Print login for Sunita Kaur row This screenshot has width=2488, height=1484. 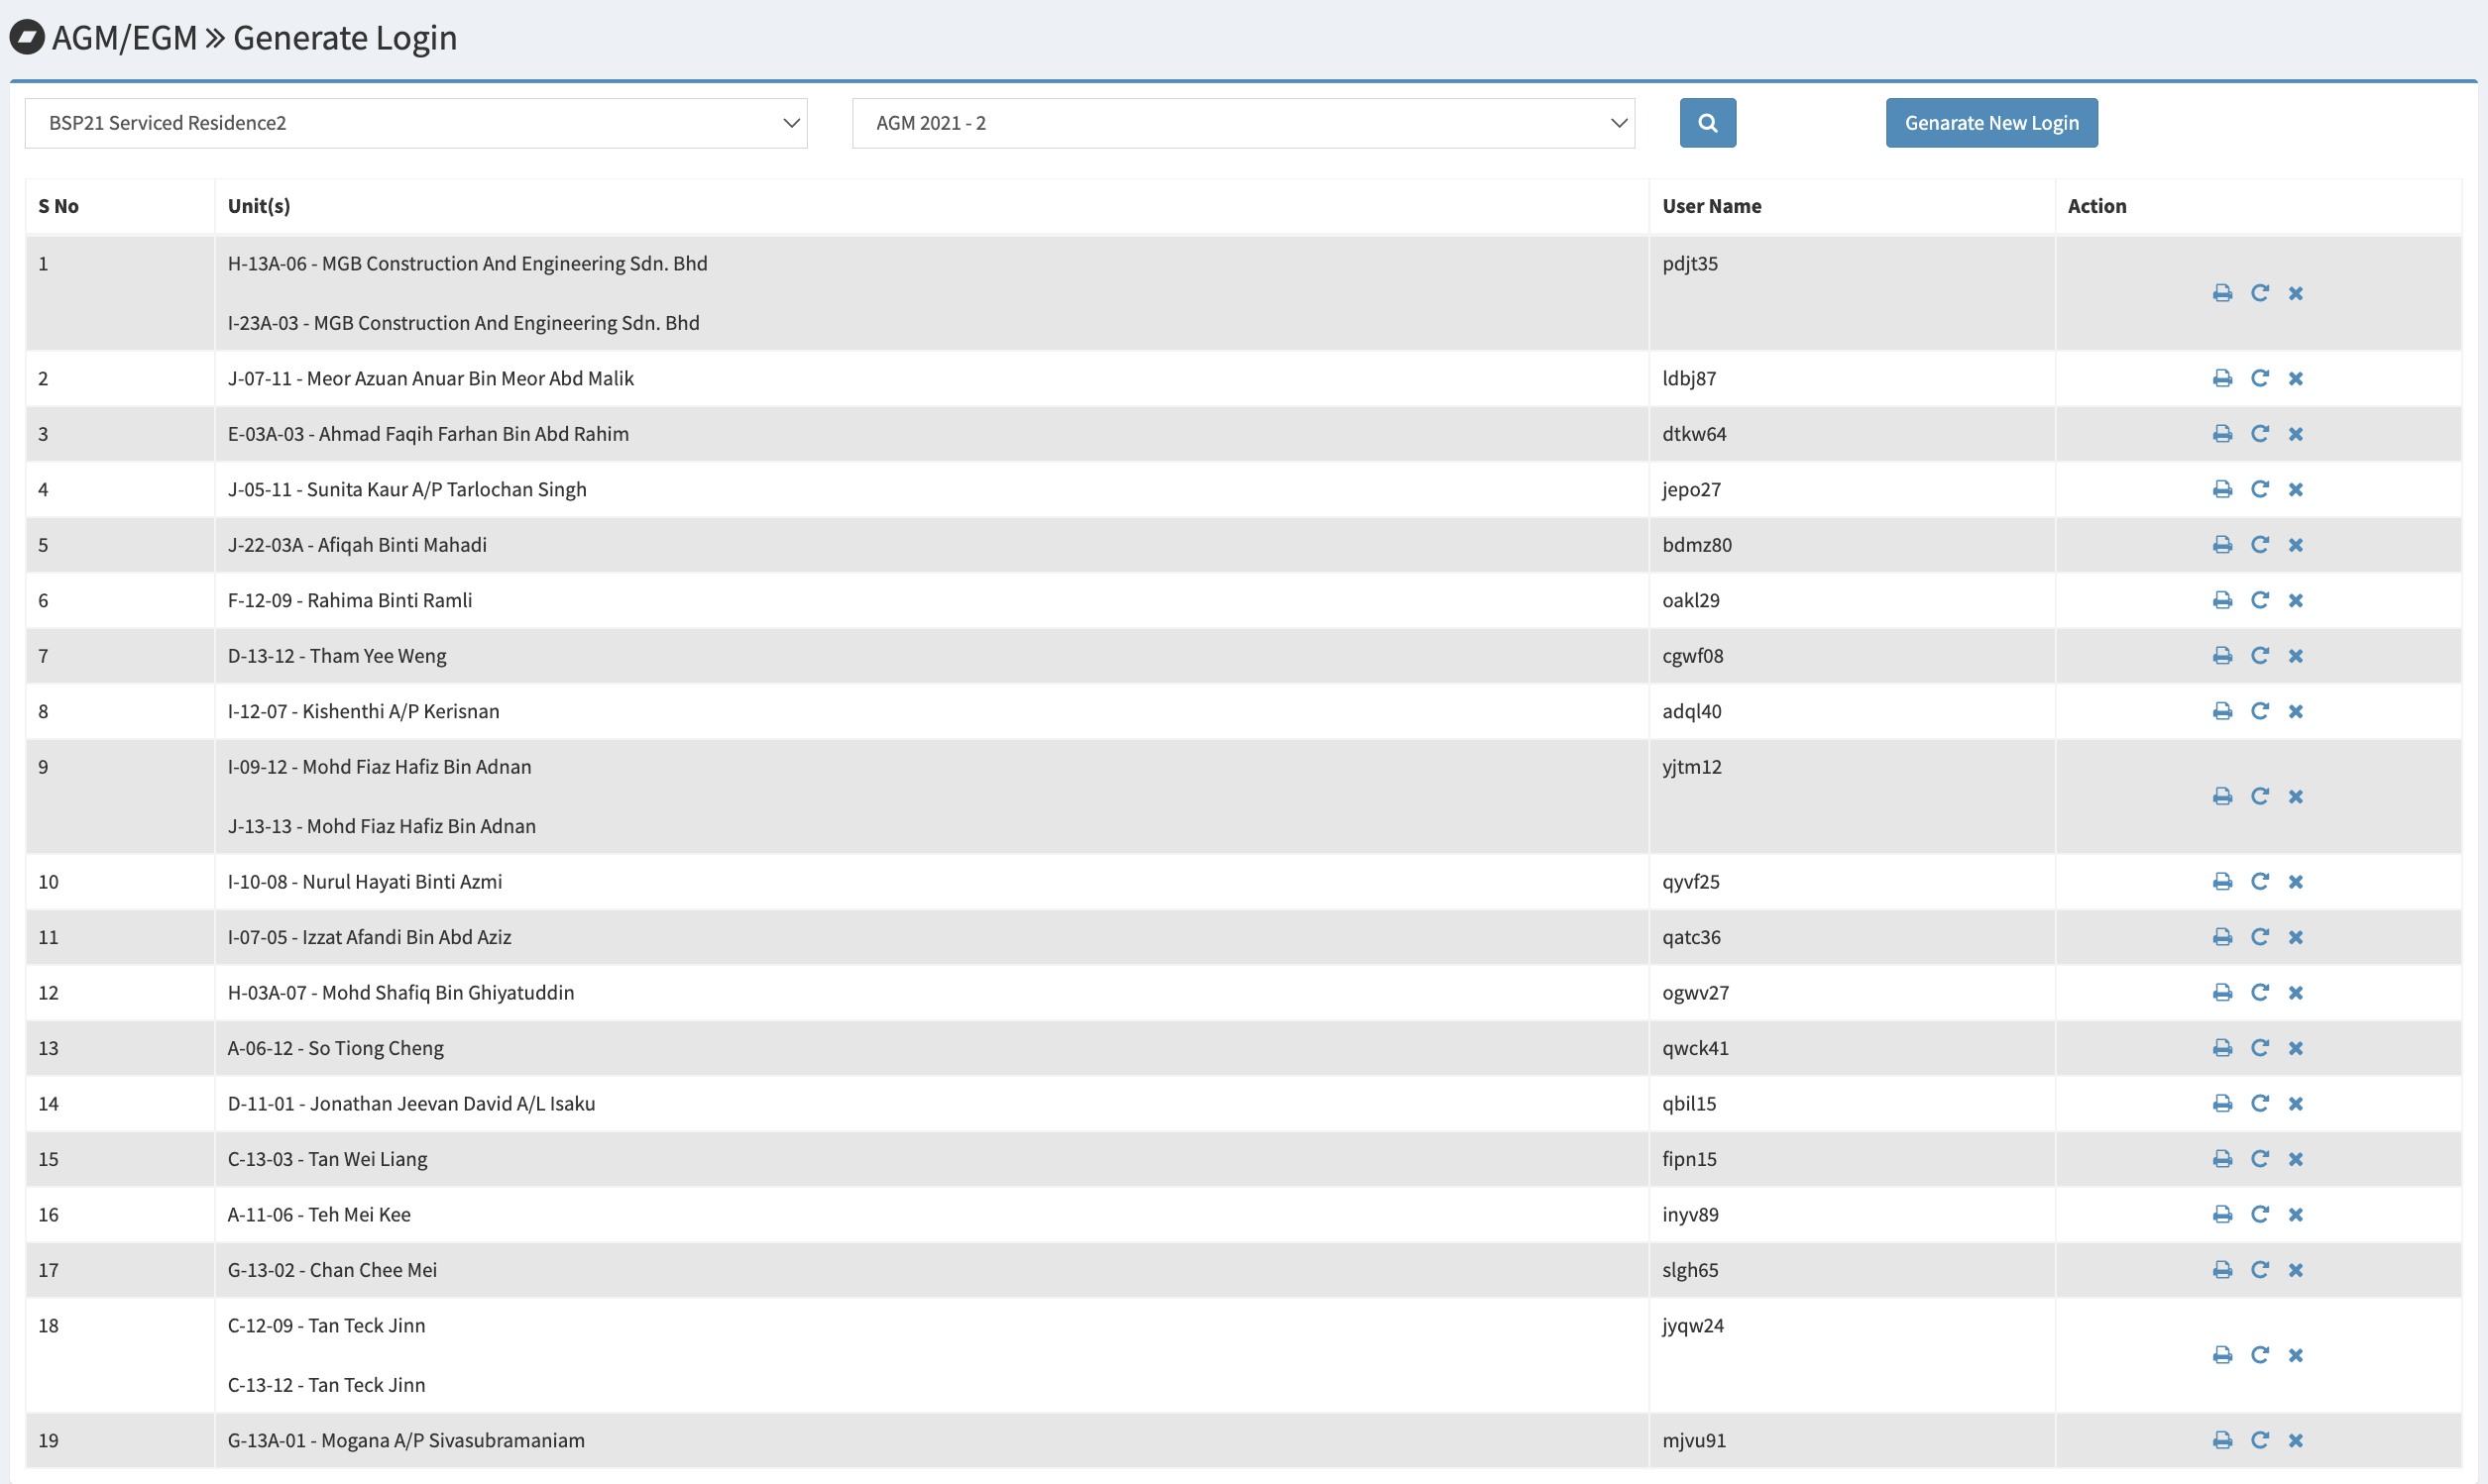(2222, 489)
